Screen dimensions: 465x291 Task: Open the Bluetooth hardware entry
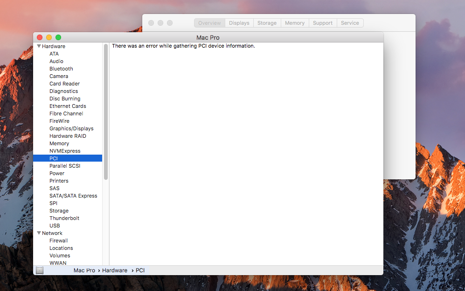[x=61, y=69]
